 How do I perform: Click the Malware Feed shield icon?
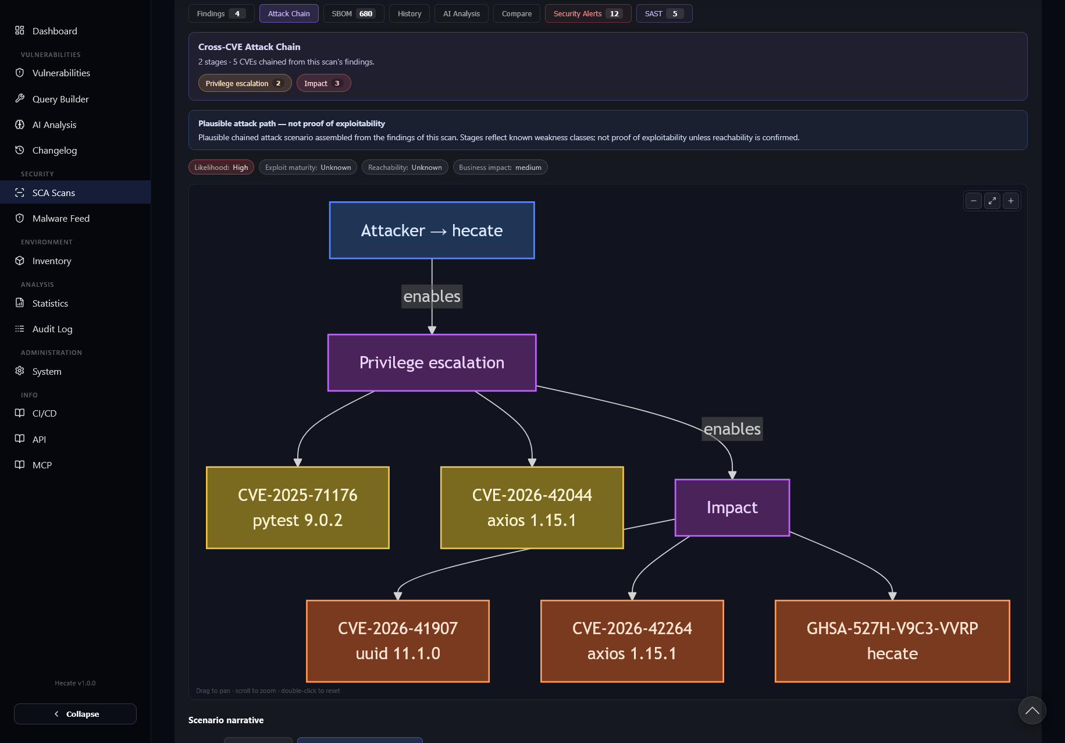tap(20, 218)
